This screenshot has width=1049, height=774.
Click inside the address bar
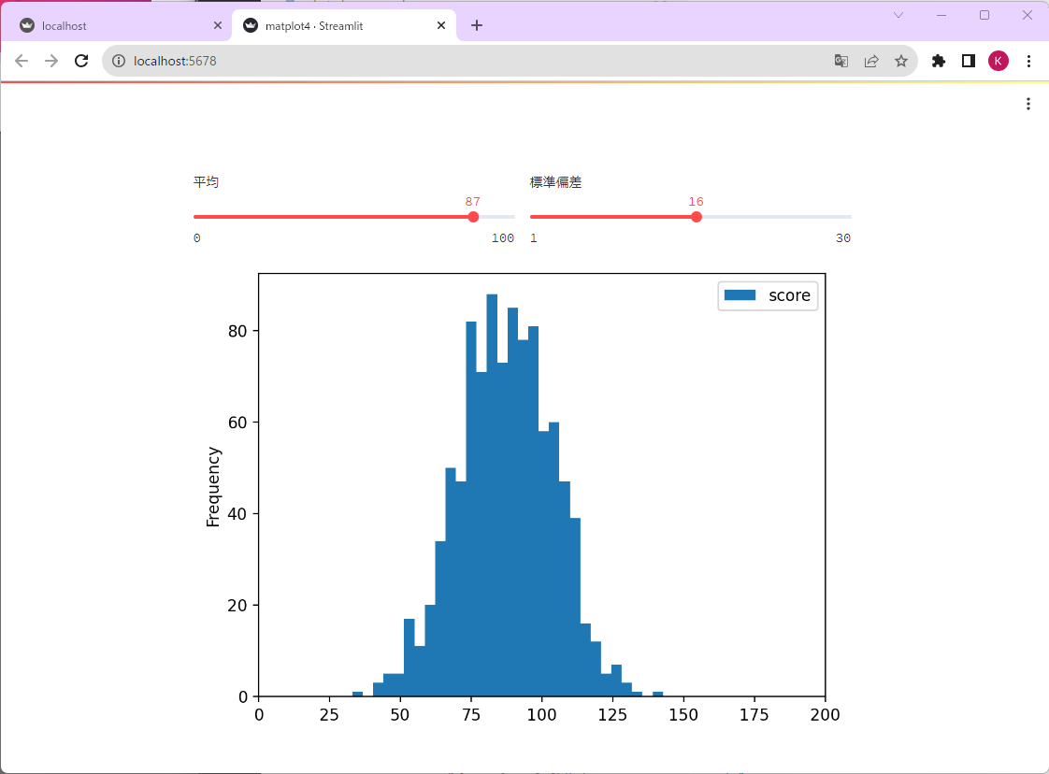pyautogui.click(x=374, y=60)
